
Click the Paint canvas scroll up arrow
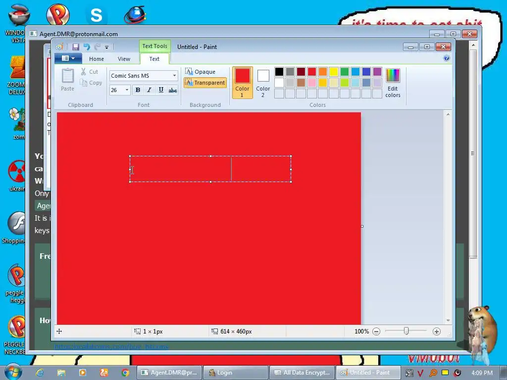click(x=448, y=114)
